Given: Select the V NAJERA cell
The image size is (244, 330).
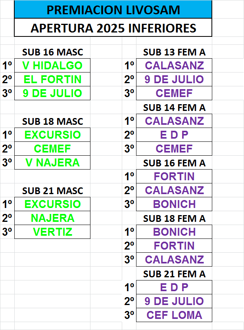Looking at the screenshot, I should pyautogui.click(x=52, y=162).
